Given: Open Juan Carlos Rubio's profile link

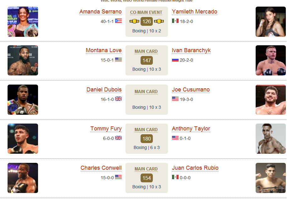Looking at the screenshot, I should coord(195,168).
